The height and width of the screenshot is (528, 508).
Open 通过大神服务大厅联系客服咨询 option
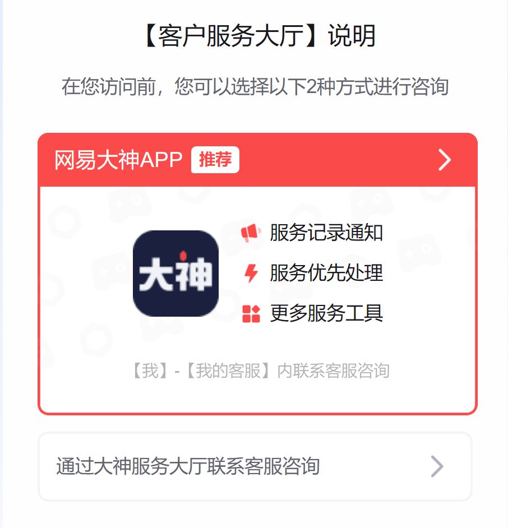coord(255,466)
